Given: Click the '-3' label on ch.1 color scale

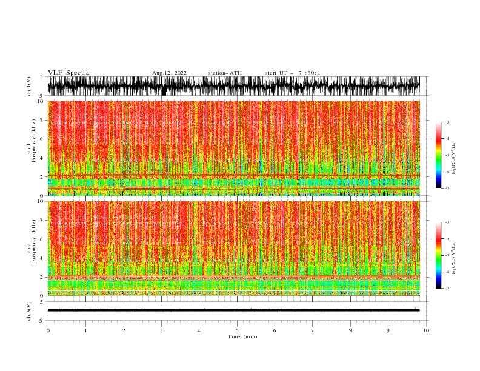Looking at the screenshot, I should (x=447, y=122).
